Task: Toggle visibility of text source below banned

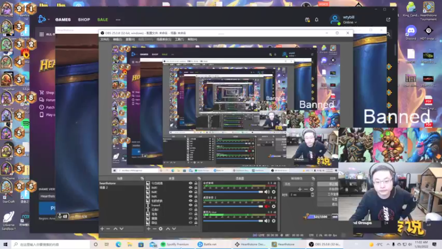Action: (x=191, y=210)
